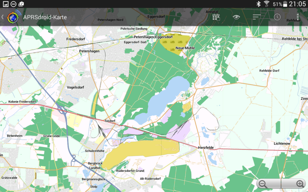The width and height of the screenshot is (308, 192).
Task: Select the Bergmannsglück map label
Action: pos(93,179)
